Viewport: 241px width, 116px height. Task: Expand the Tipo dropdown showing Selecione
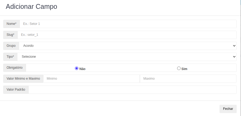click(127, 57)
